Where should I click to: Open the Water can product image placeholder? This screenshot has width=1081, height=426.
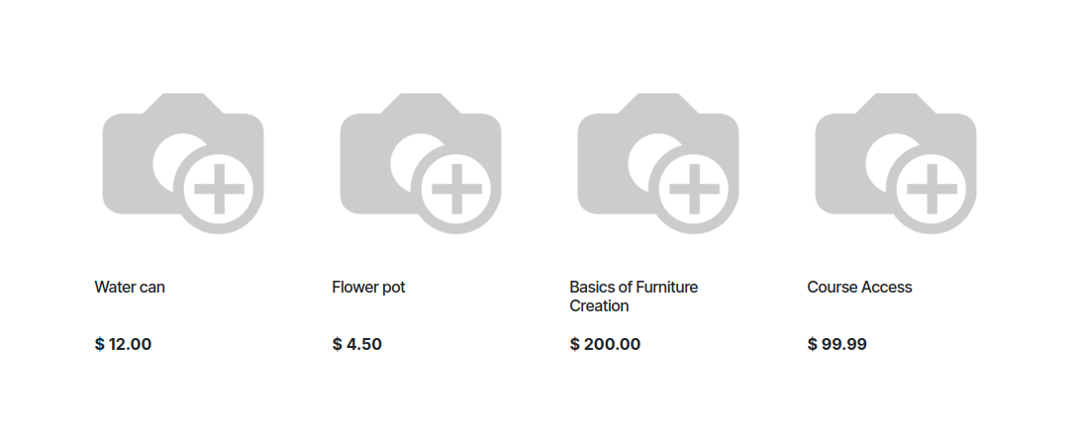tap(183, 164)
